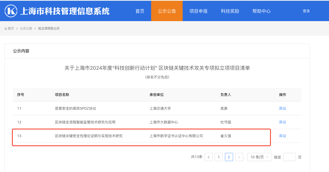Open 帮助中心 menu item
329x172 pixels.
pyautogui.click(x=262, y=11)
